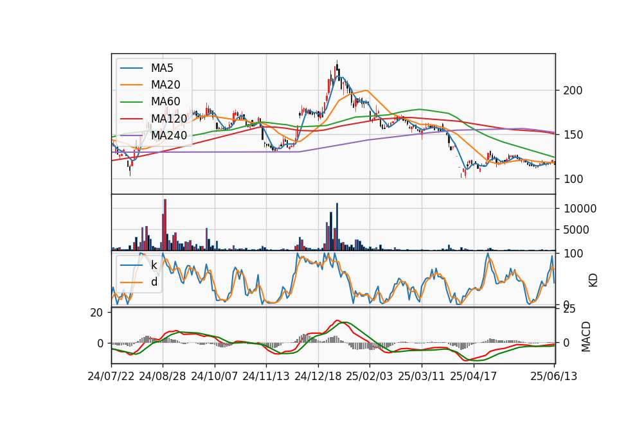Click the 24/07/22 date tick label
This screenshot has width=617, height=443.
click(x=111, y=376)
